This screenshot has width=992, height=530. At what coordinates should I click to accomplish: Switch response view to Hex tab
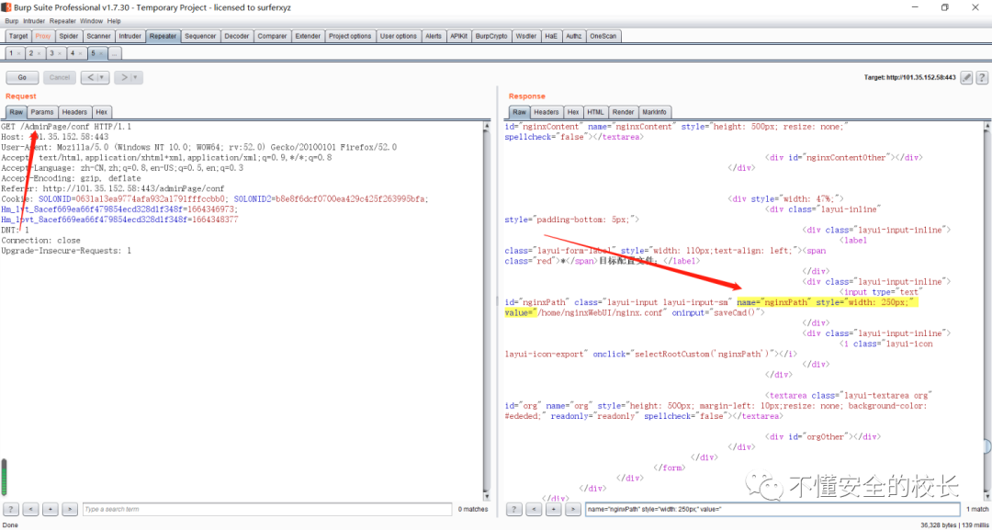(573, 112)
